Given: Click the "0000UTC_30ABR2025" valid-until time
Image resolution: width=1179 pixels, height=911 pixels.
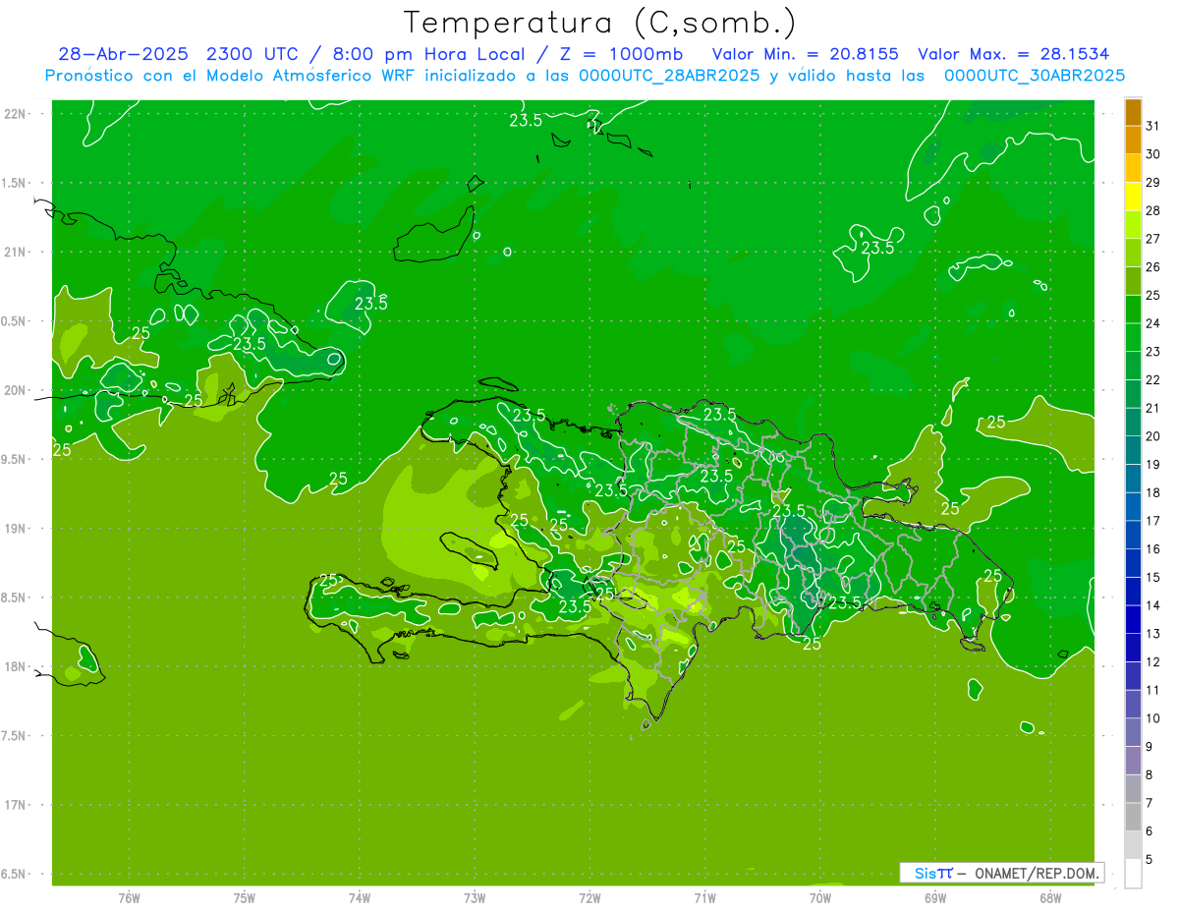Looking at the screenshot, I should [x=1035, y=76].
